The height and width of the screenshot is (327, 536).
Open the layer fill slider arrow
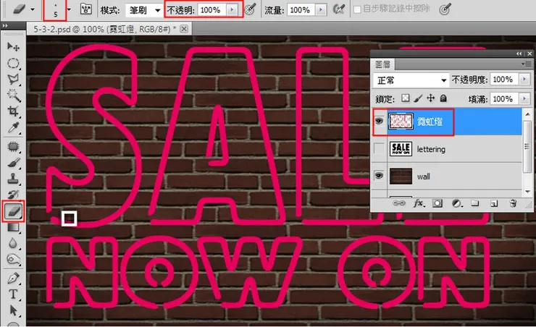(524, 99)
